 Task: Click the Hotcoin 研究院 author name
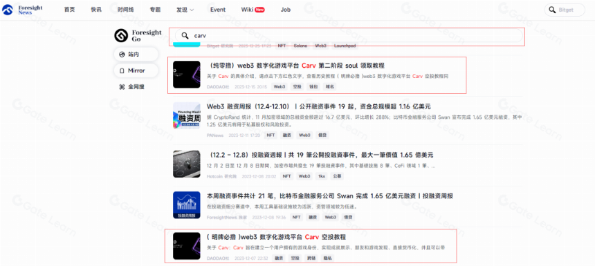pos(221,176)
